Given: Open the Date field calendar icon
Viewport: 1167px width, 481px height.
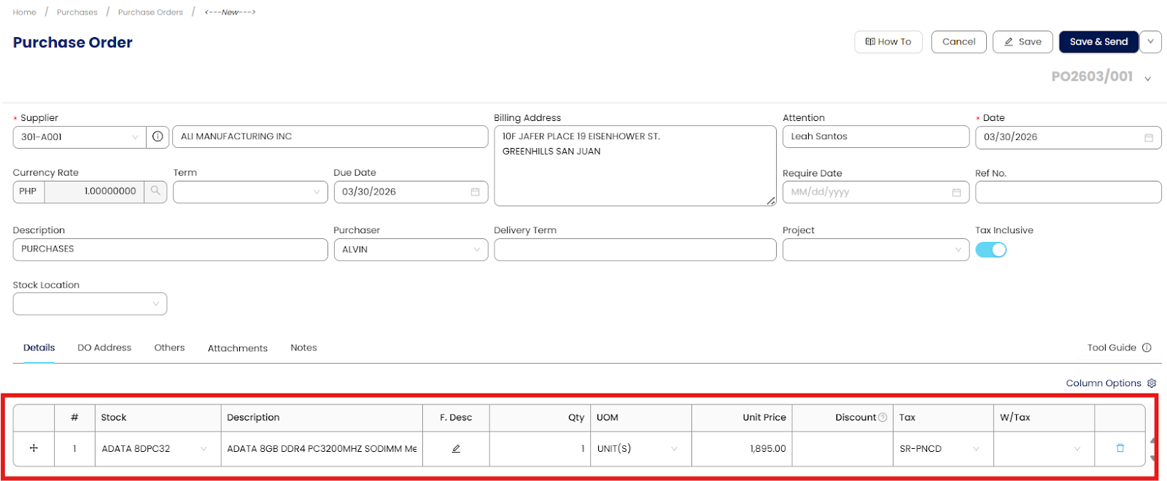Looking at the screenshot, I should (x=1148, y=137).
